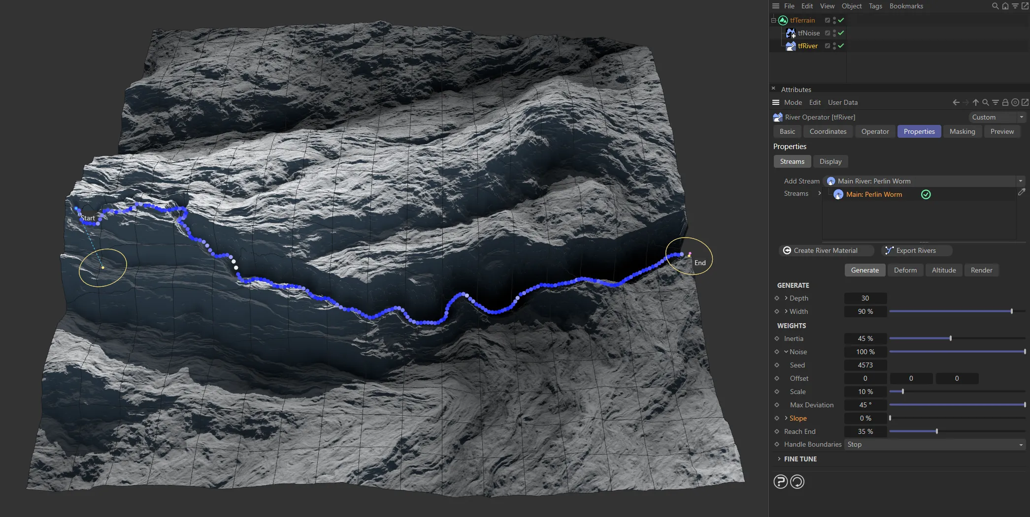The width and height of the screenshot is (1030, 517).
Task: Click the tfNoise noise operator icon
Action: (x=791, y=33)
